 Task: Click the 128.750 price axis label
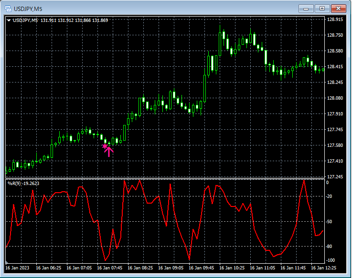coord(335,35)
